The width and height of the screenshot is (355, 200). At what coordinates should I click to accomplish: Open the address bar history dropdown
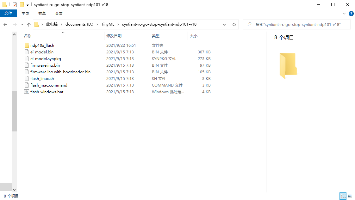(224, 24)
